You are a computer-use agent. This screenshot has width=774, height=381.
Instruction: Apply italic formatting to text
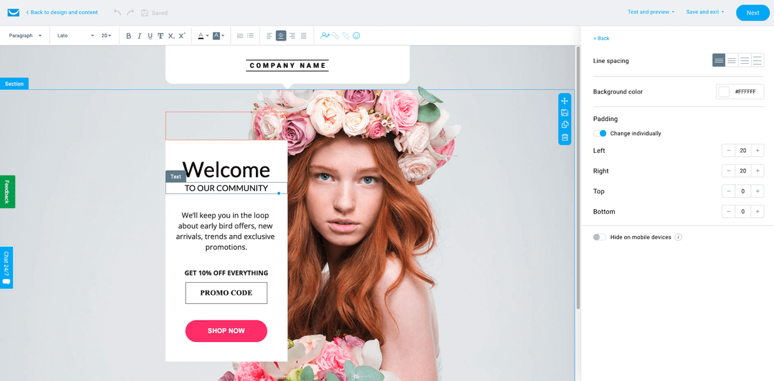[x=139, y=36]
